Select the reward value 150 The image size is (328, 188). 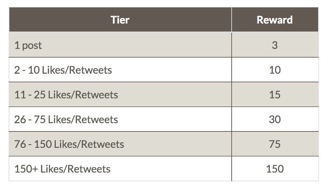pyautogui.click(x=275, y=169)
